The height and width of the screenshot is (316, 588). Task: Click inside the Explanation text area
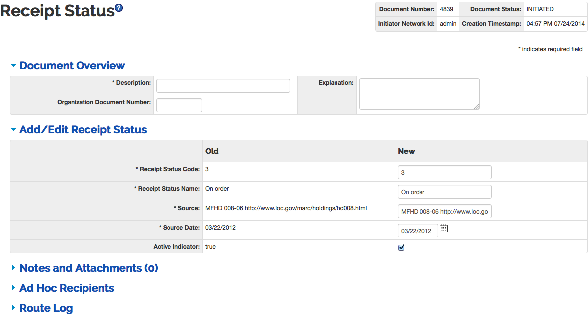click(x=419, y=93)
